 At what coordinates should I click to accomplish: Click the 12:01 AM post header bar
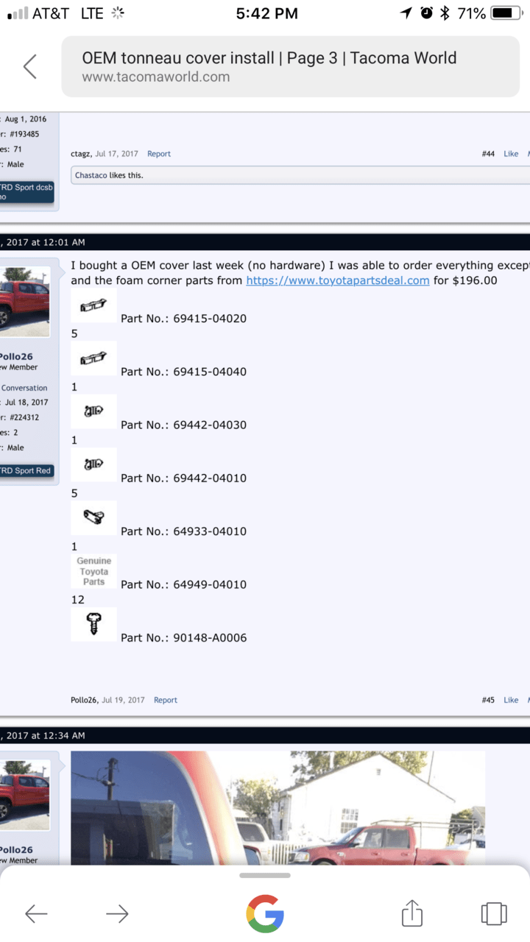click(x=265, y=242)
